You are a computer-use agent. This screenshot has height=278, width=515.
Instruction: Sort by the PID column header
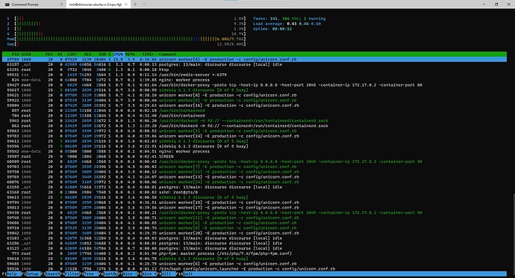tap(15, 55)
